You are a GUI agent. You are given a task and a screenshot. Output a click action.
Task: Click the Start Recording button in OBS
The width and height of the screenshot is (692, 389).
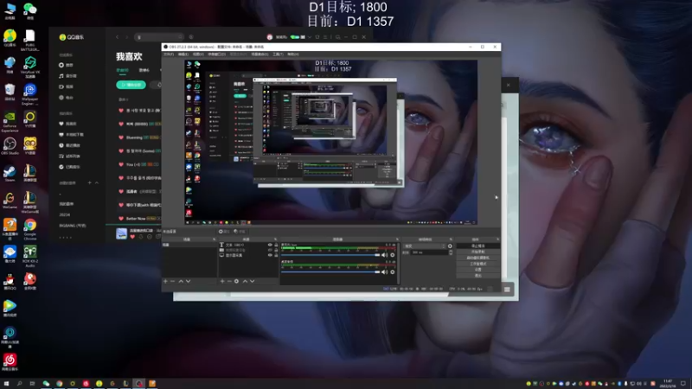click(478, 252)
